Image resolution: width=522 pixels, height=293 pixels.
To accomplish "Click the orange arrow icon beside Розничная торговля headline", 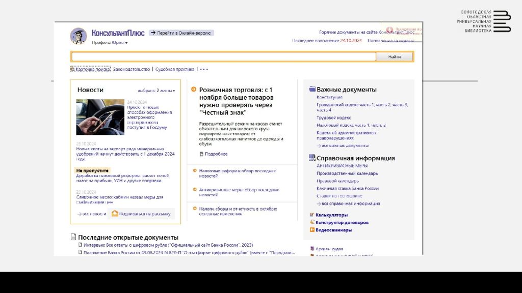I will 194,90.
